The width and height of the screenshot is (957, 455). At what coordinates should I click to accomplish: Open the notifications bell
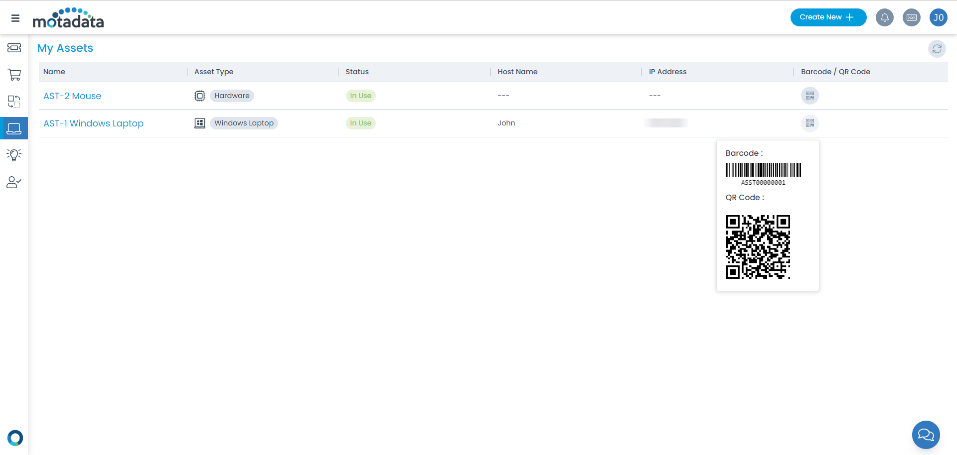(x=885, y=17)
